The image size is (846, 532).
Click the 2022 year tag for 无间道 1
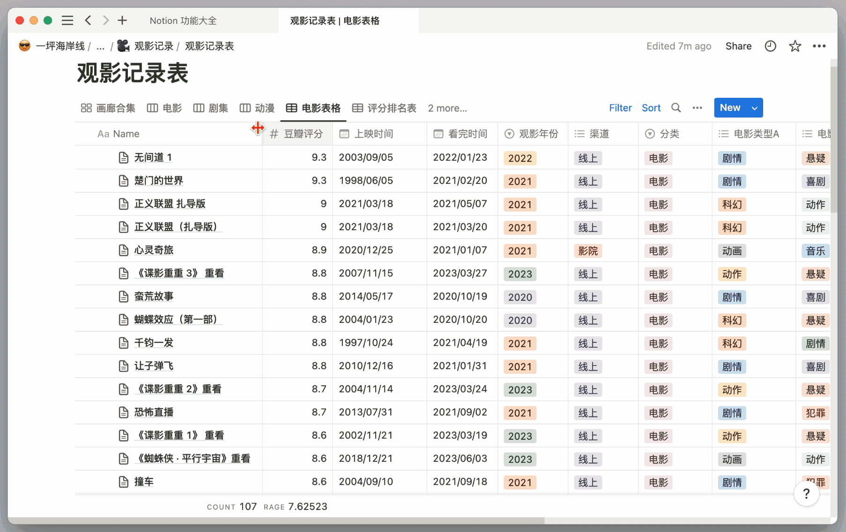tap(520, 158)
